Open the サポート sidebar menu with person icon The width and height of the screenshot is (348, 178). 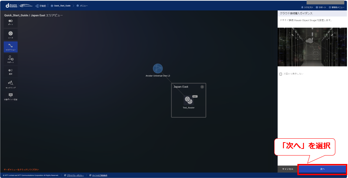click(x=11, y=59)
